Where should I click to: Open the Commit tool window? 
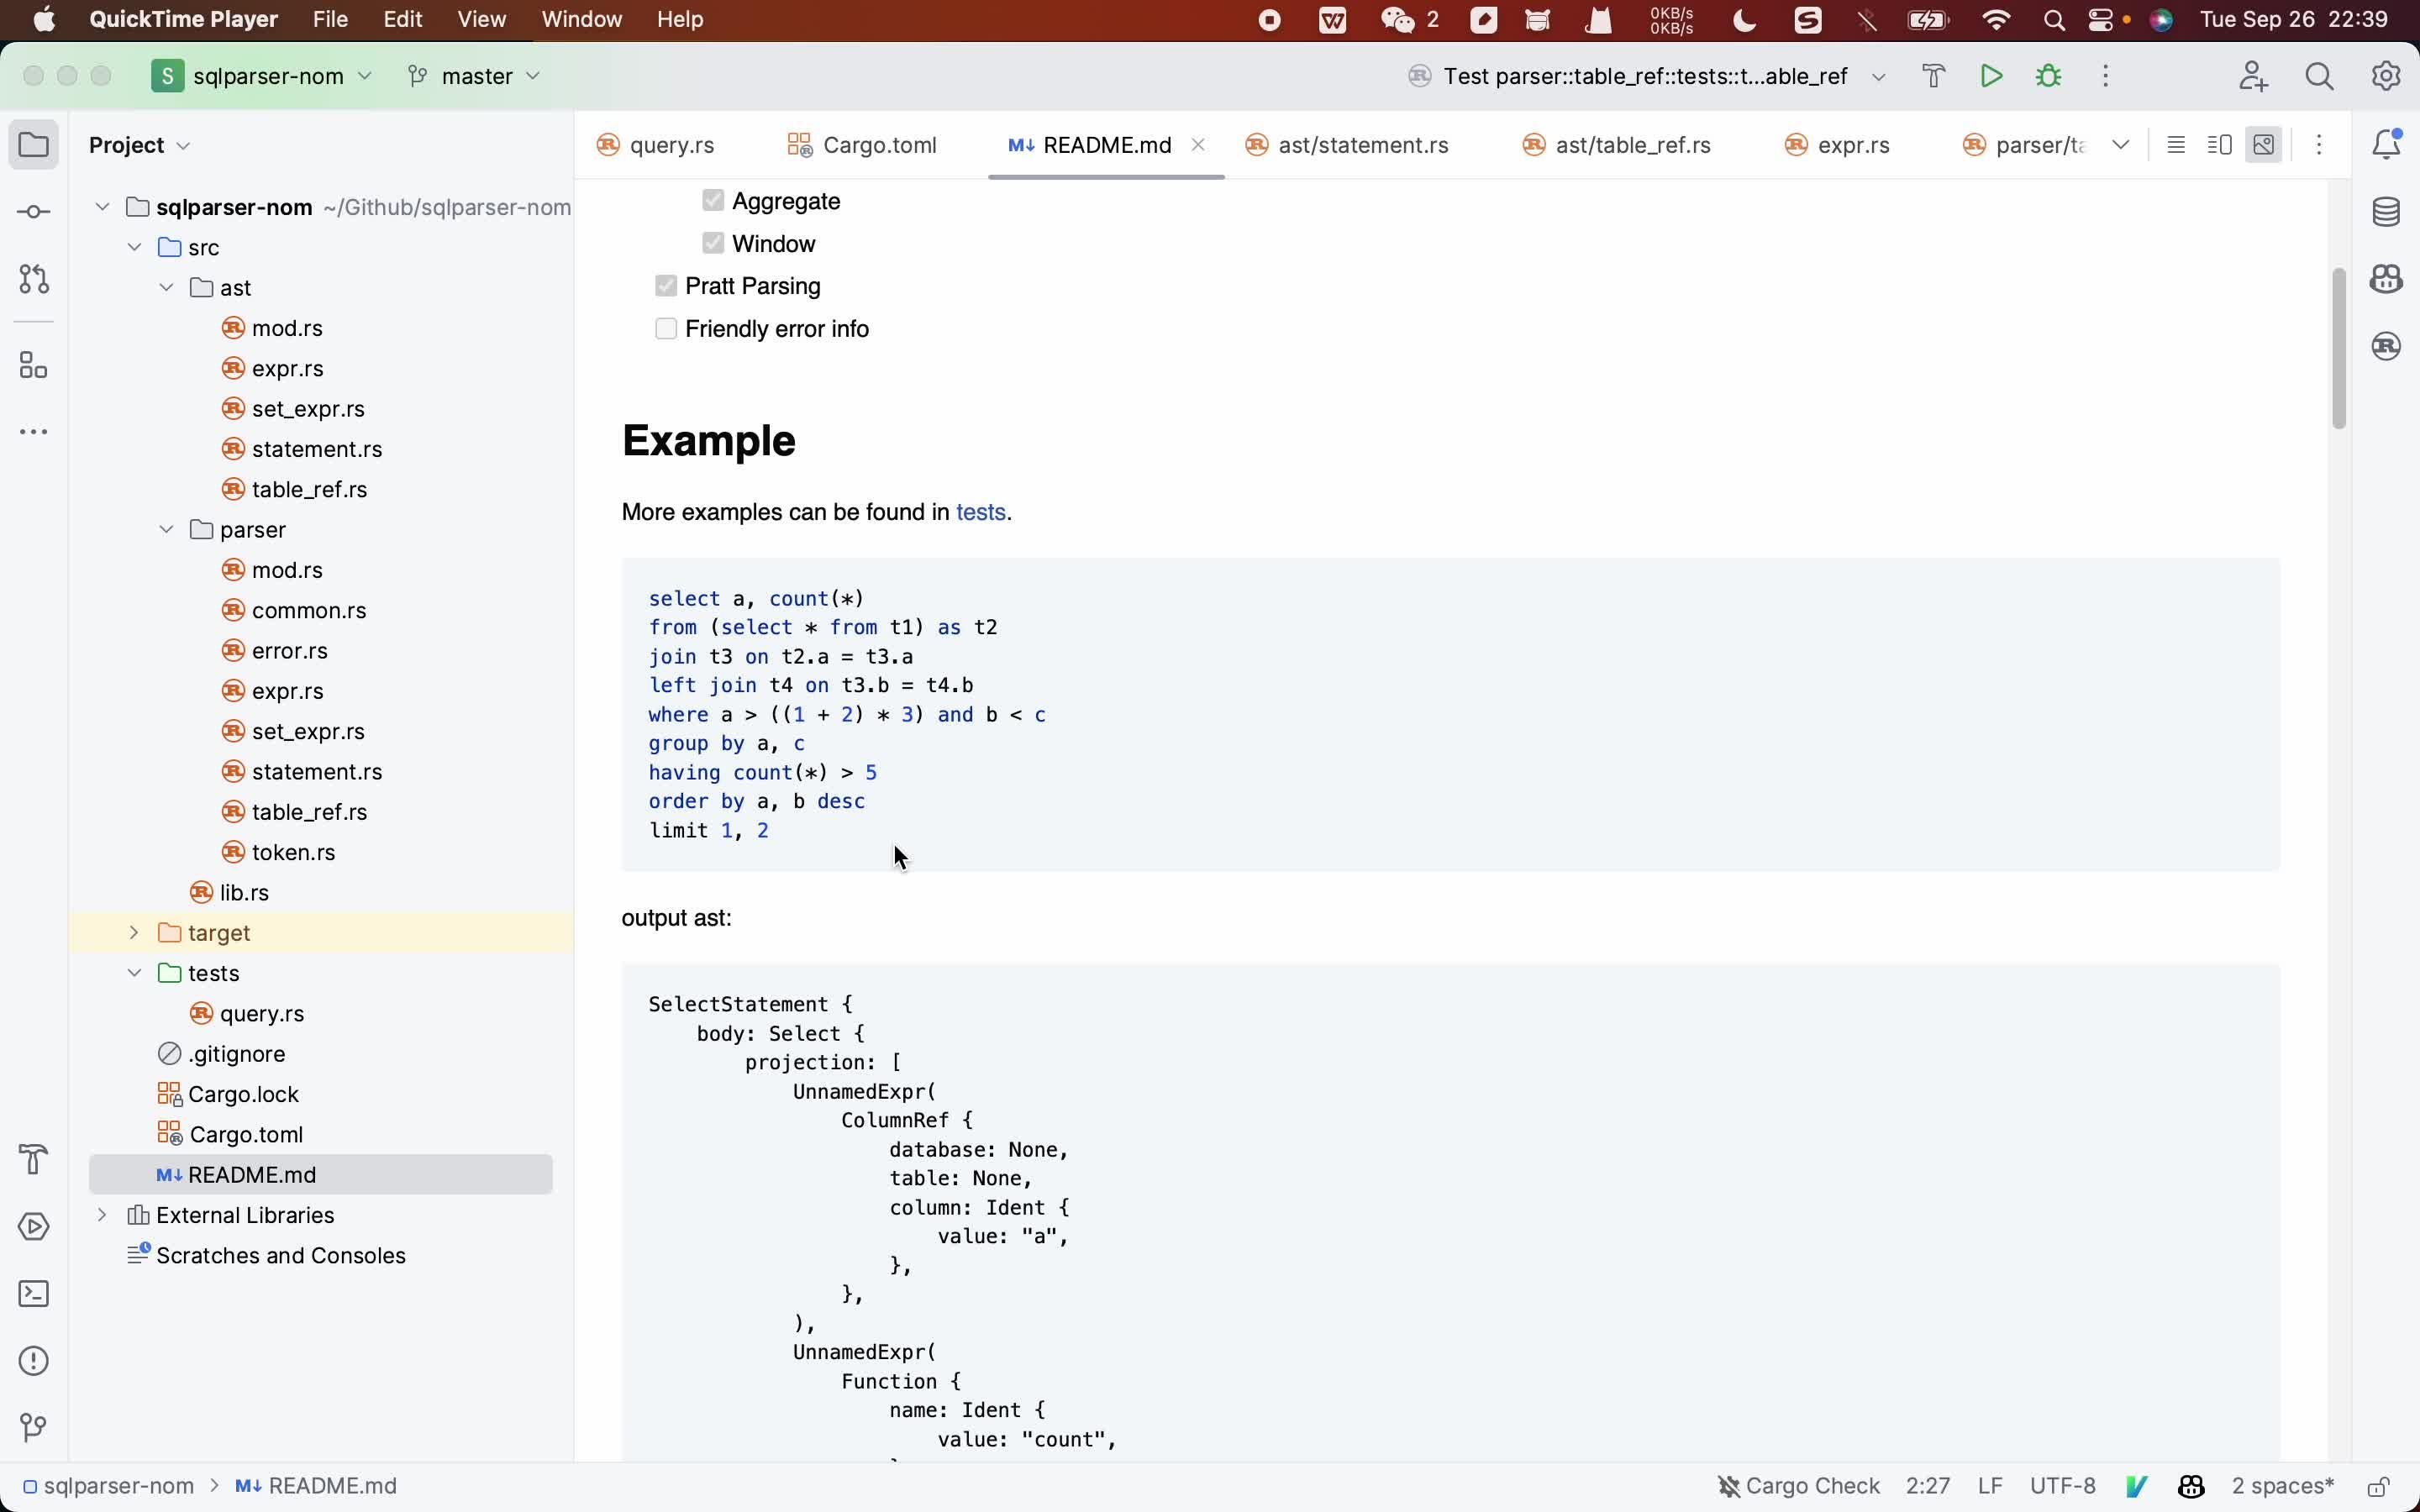click(x=34, y=212)
